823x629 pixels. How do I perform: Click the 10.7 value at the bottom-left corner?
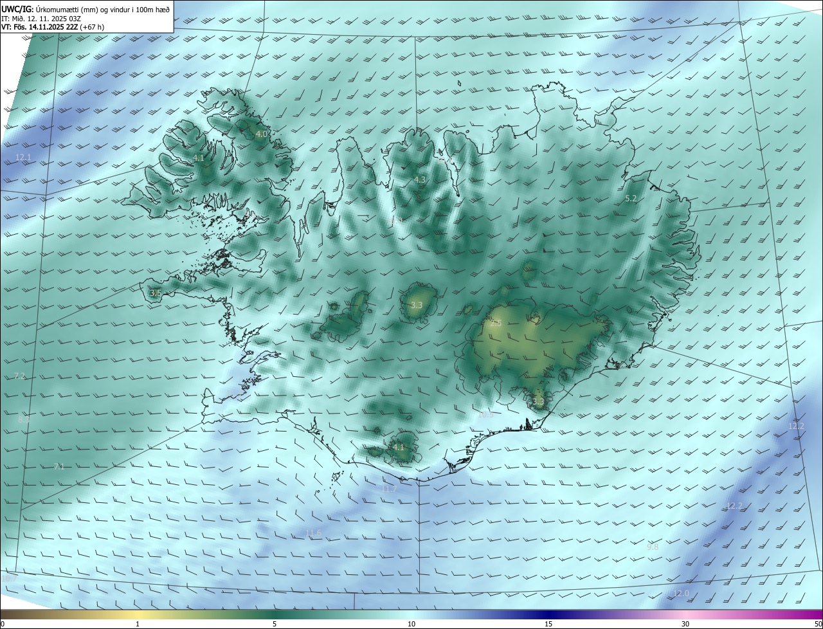pyautogui.click(x=10, y=579)
